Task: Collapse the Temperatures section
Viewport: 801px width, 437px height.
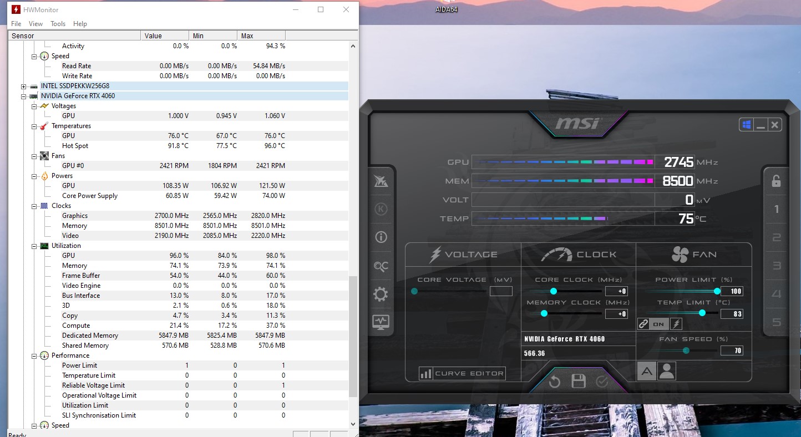Action: click(x=34, y=126)
